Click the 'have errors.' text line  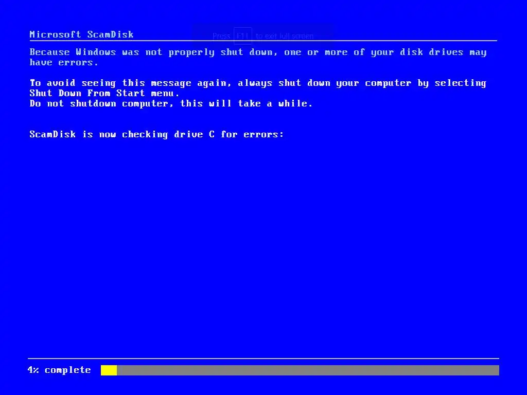point(64,62)
